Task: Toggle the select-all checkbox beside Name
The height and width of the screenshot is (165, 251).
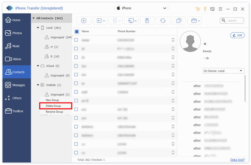Action: click(x=77, y=31)
